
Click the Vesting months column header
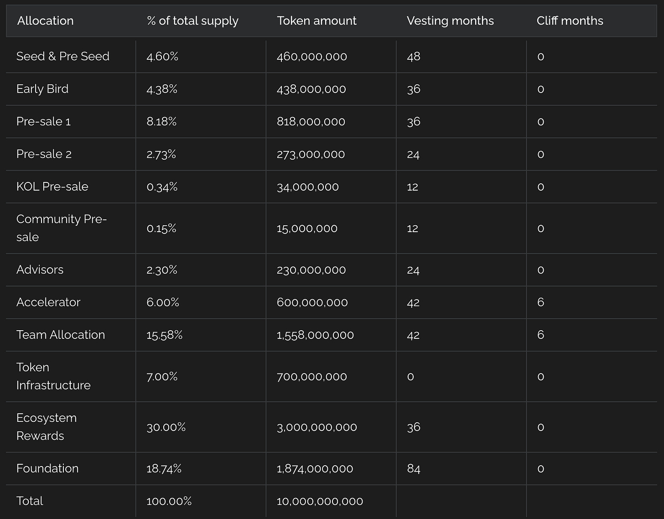[x=450, y=21]
